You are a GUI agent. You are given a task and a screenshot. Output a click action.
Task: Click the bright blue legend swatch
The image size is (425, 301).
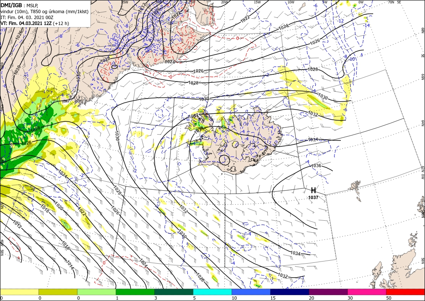tap(251, 292)
